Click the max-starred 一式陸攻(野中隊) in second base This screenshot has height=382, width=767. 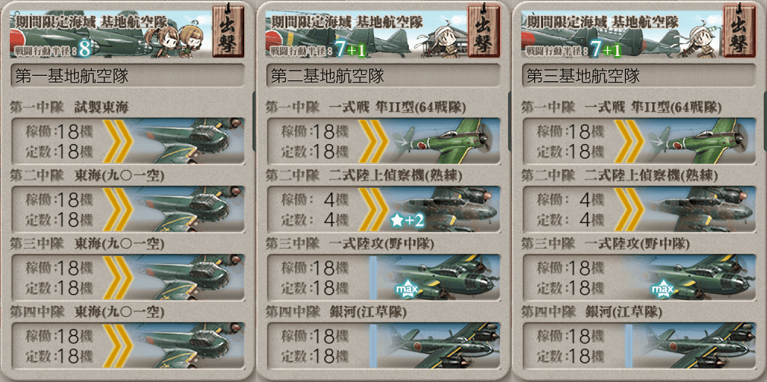pos(383,277)
